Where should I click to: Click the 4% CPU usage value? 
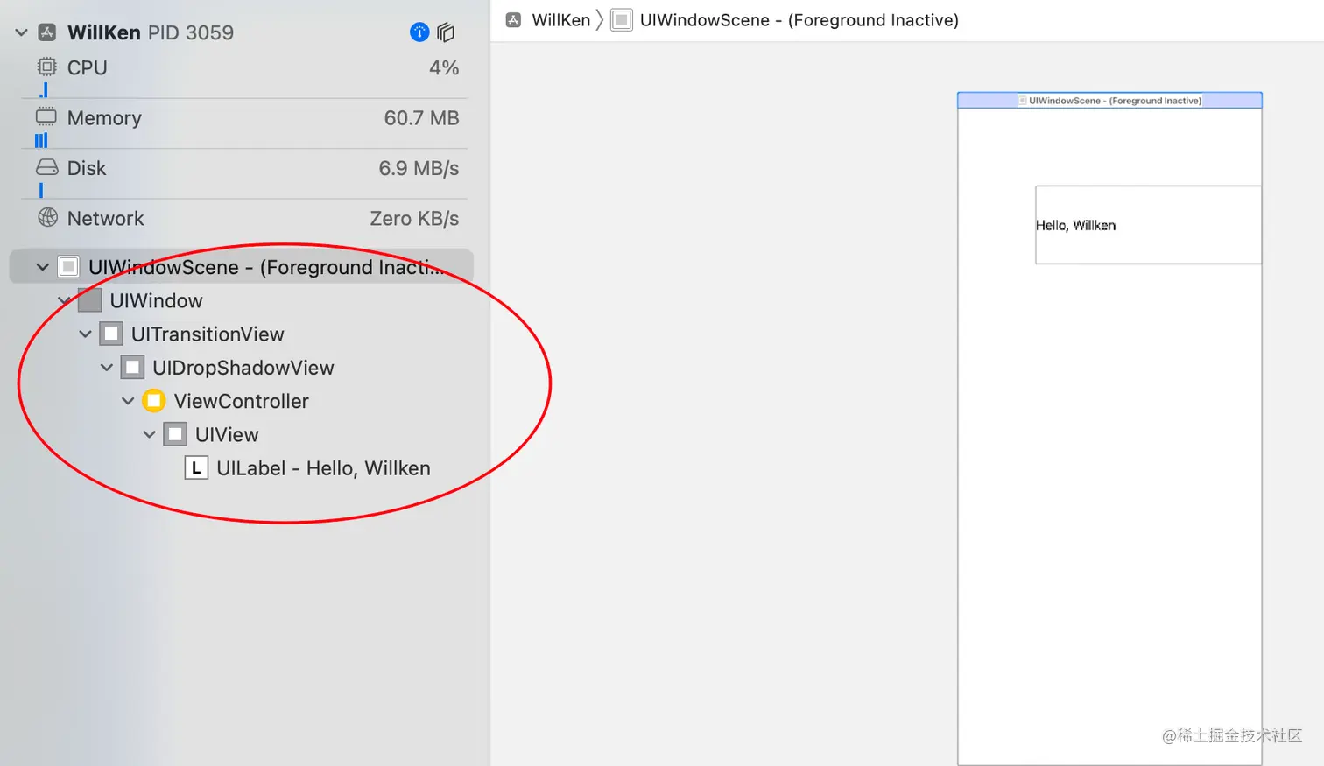coord(444,67)
